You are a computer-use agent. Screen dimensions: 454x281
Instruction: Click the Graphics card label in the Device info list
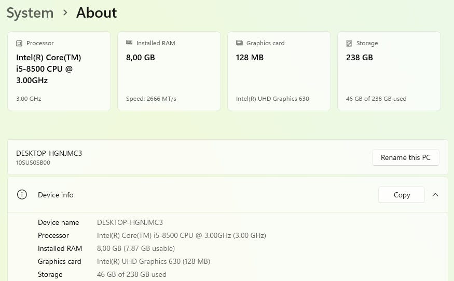(x=60, y=262)
